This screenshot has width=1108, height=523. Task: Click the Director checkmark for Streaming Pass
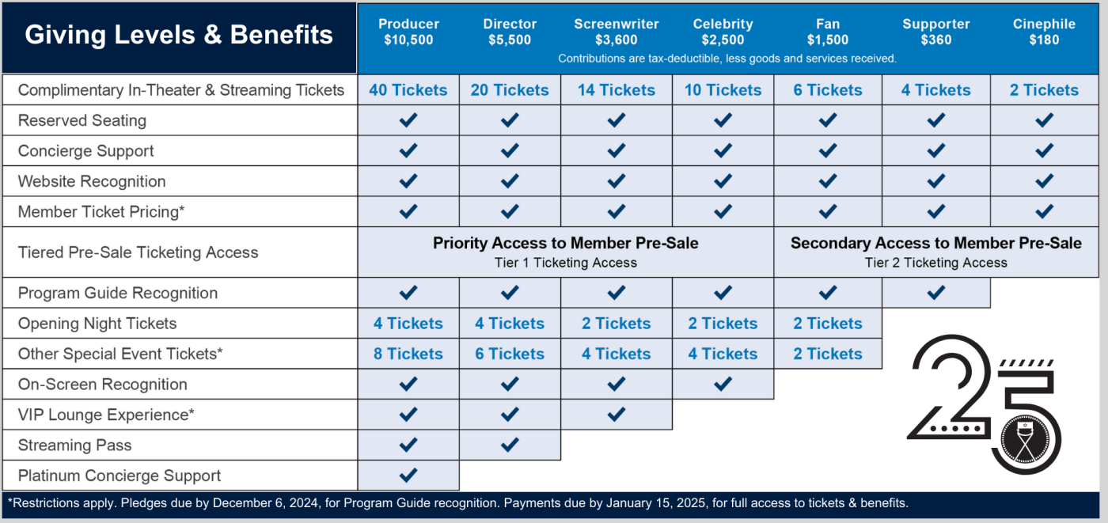pos(510,445)
